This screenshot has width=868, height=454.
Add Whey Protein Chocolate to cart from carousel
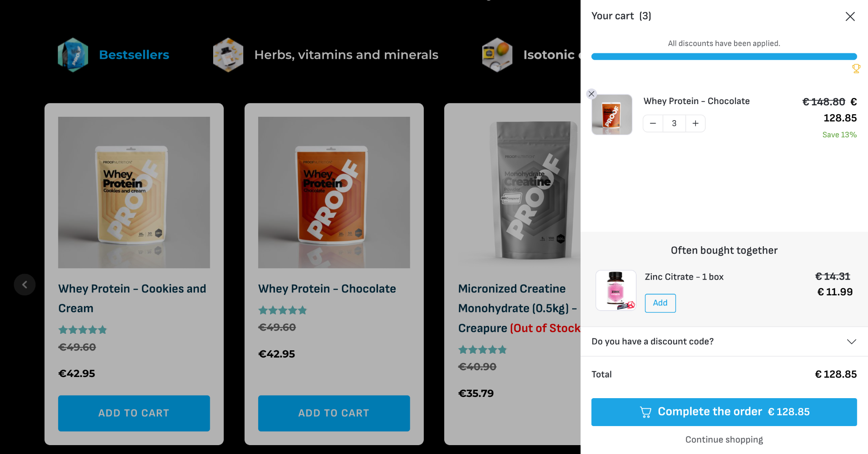[334, 413]
